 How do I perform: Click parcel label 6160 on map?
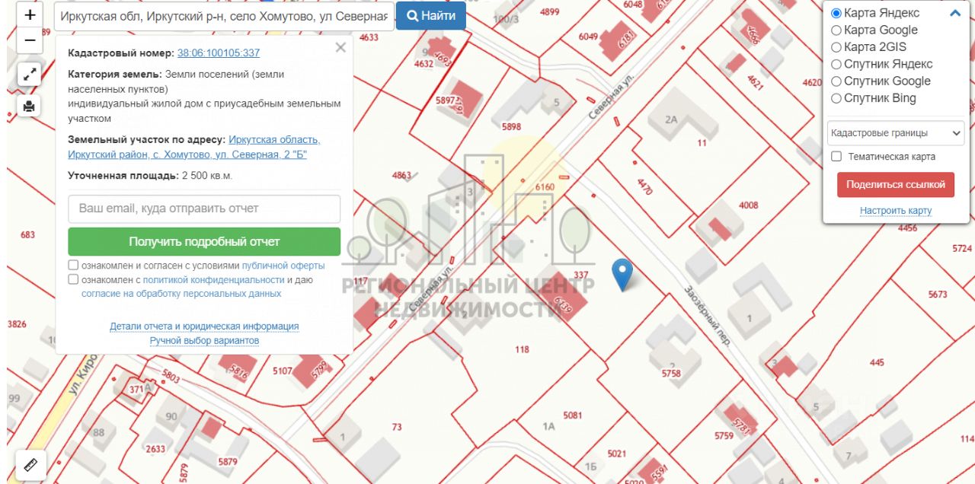545,187
